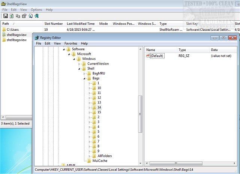Click the '4/18/2015 9:04:27' modified time cell
This screenshot has height=174, width=240.
tap(81, 30)
